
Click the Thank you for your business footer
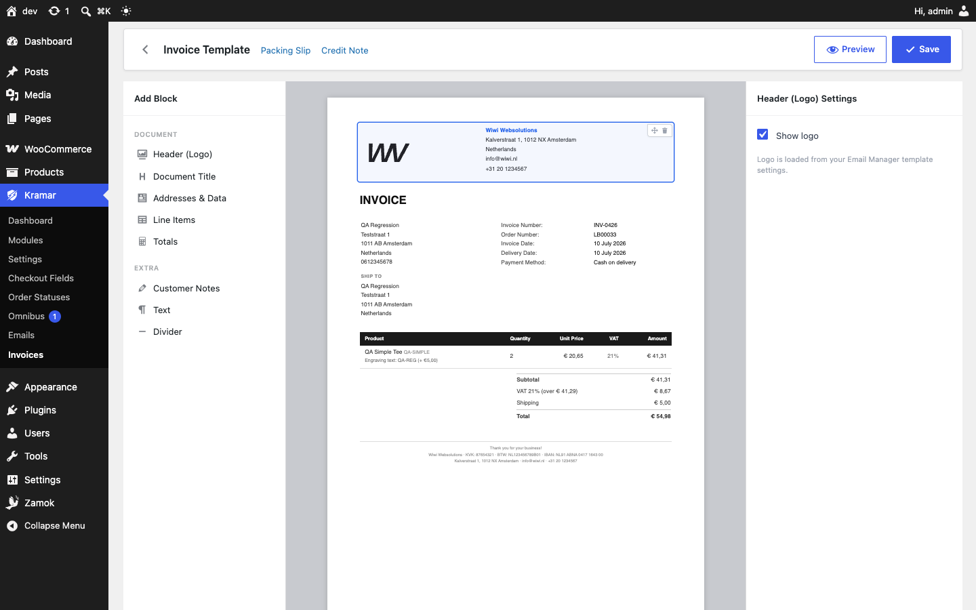tap(516, 448)
